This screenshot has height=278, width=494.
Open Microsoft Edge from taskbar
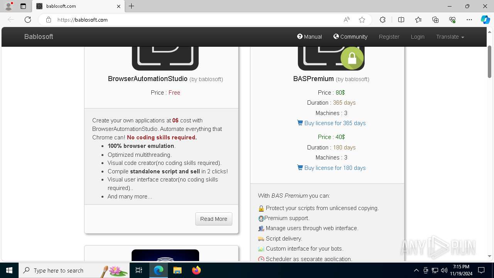pyautogui.click(x=159, y=270)
